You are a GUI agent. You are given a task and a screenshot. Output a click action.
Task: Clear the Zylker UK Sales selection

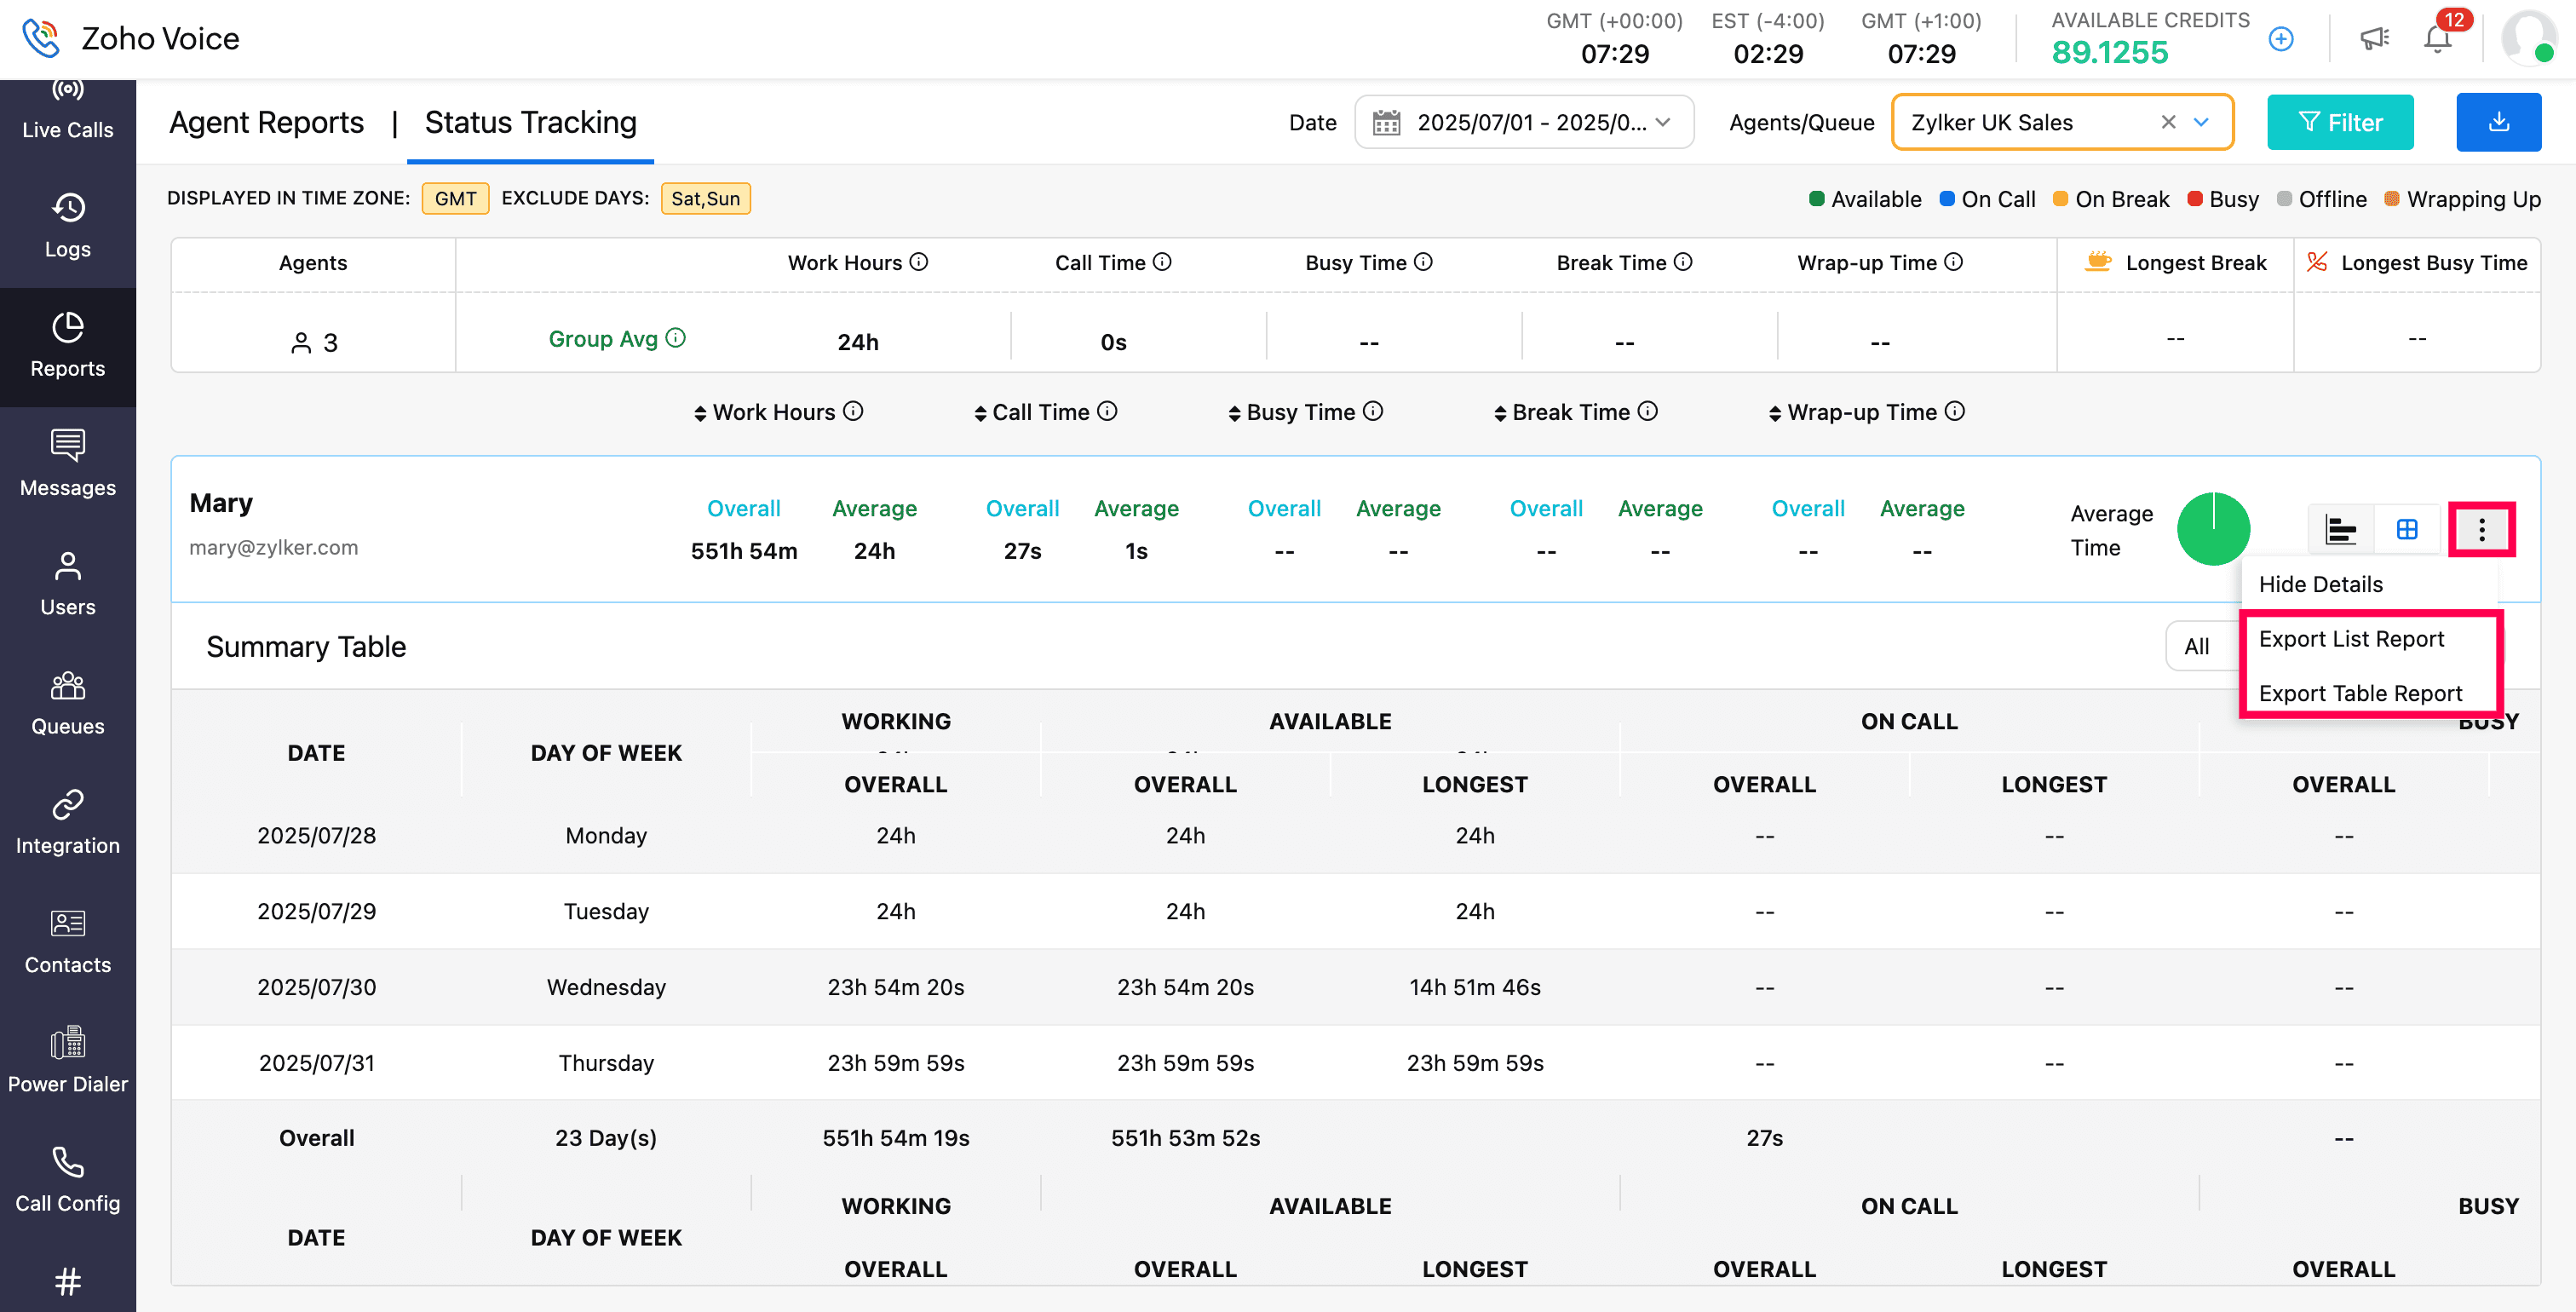point(2168,122)
